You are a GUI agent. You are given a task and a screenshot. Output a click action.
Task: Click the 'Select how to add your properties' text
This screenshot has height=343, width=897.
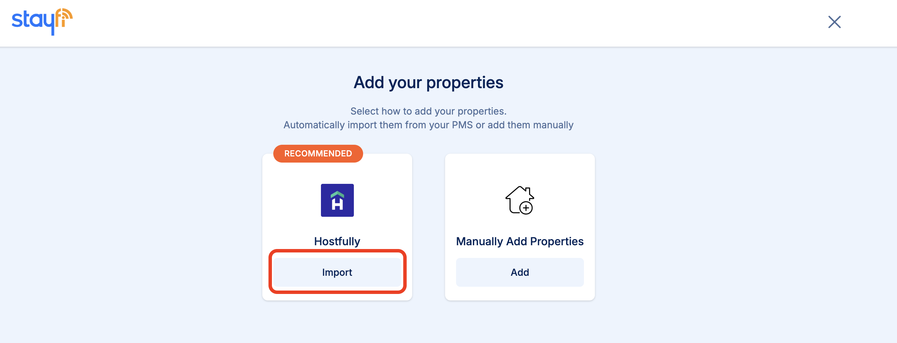point(428,111)
